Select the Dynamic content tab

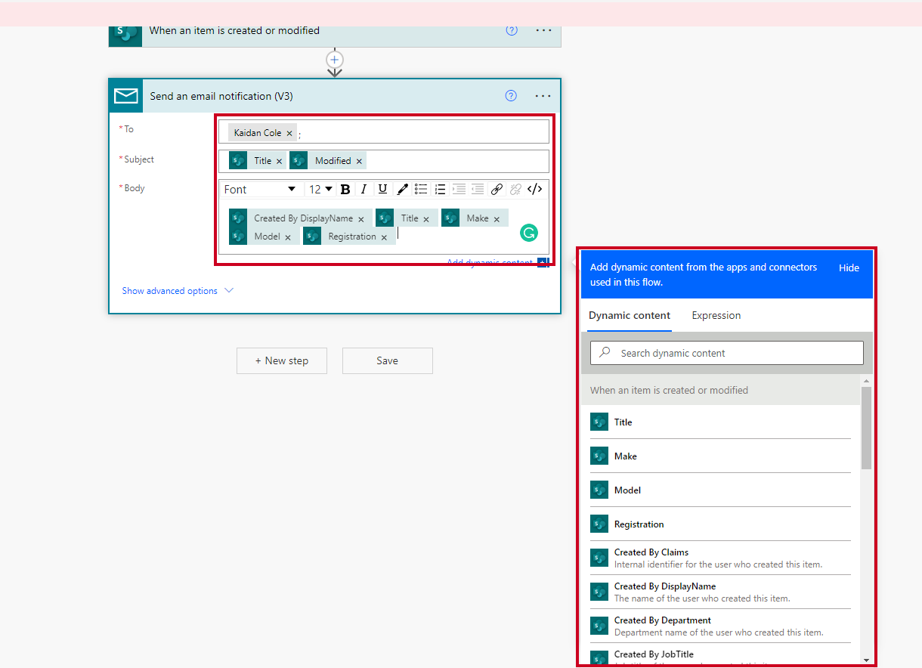click(630, 315)
